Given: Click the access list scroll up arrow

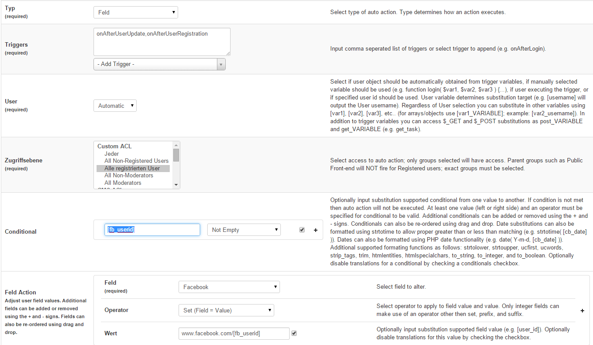Looking at the screenshot, I should tap(176, 145).
